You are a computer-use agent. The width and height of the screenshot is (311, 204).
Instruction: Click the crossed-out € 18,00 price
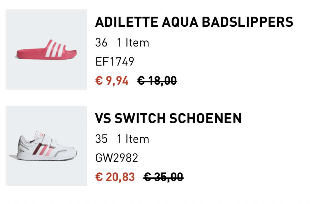(x=157, y=81)
